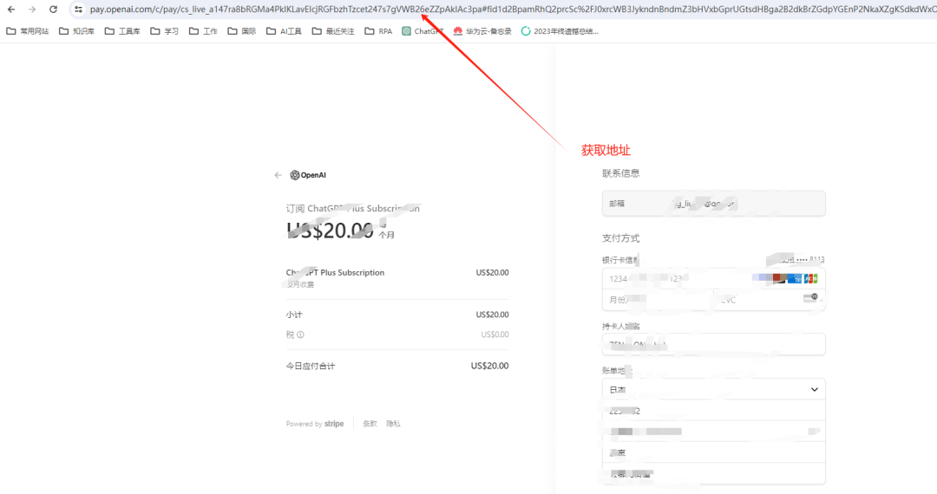This screenshot has height=494, width=937.
Task: Open the 知识库 bookmark folder
Action: click(76, 31)
